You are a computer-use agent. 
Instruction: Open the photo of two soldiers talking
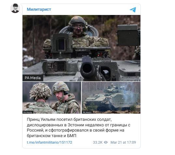[52, 98]
